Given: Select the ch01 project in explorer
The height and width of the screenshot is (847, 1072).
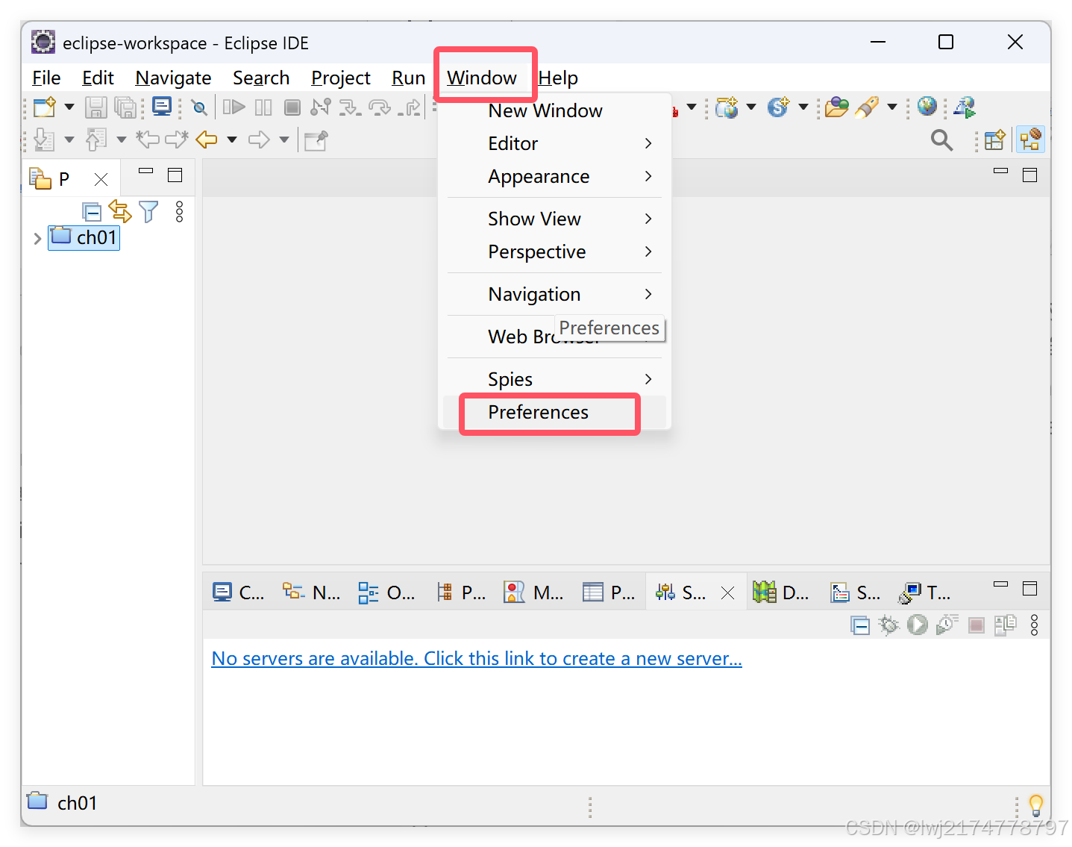Looking at the screenshot, I should (x=84, y=238).
